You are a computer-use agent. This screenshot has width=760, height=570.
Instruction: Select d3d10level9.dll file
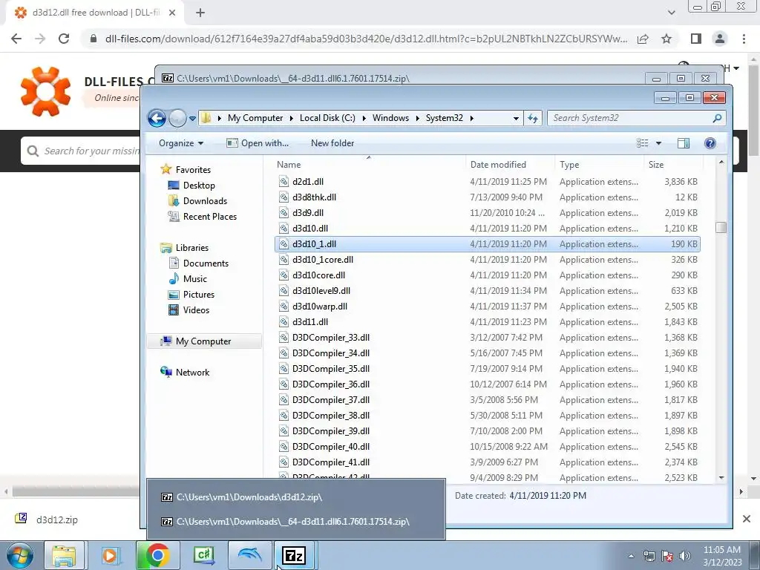click(x=487, y=291)
